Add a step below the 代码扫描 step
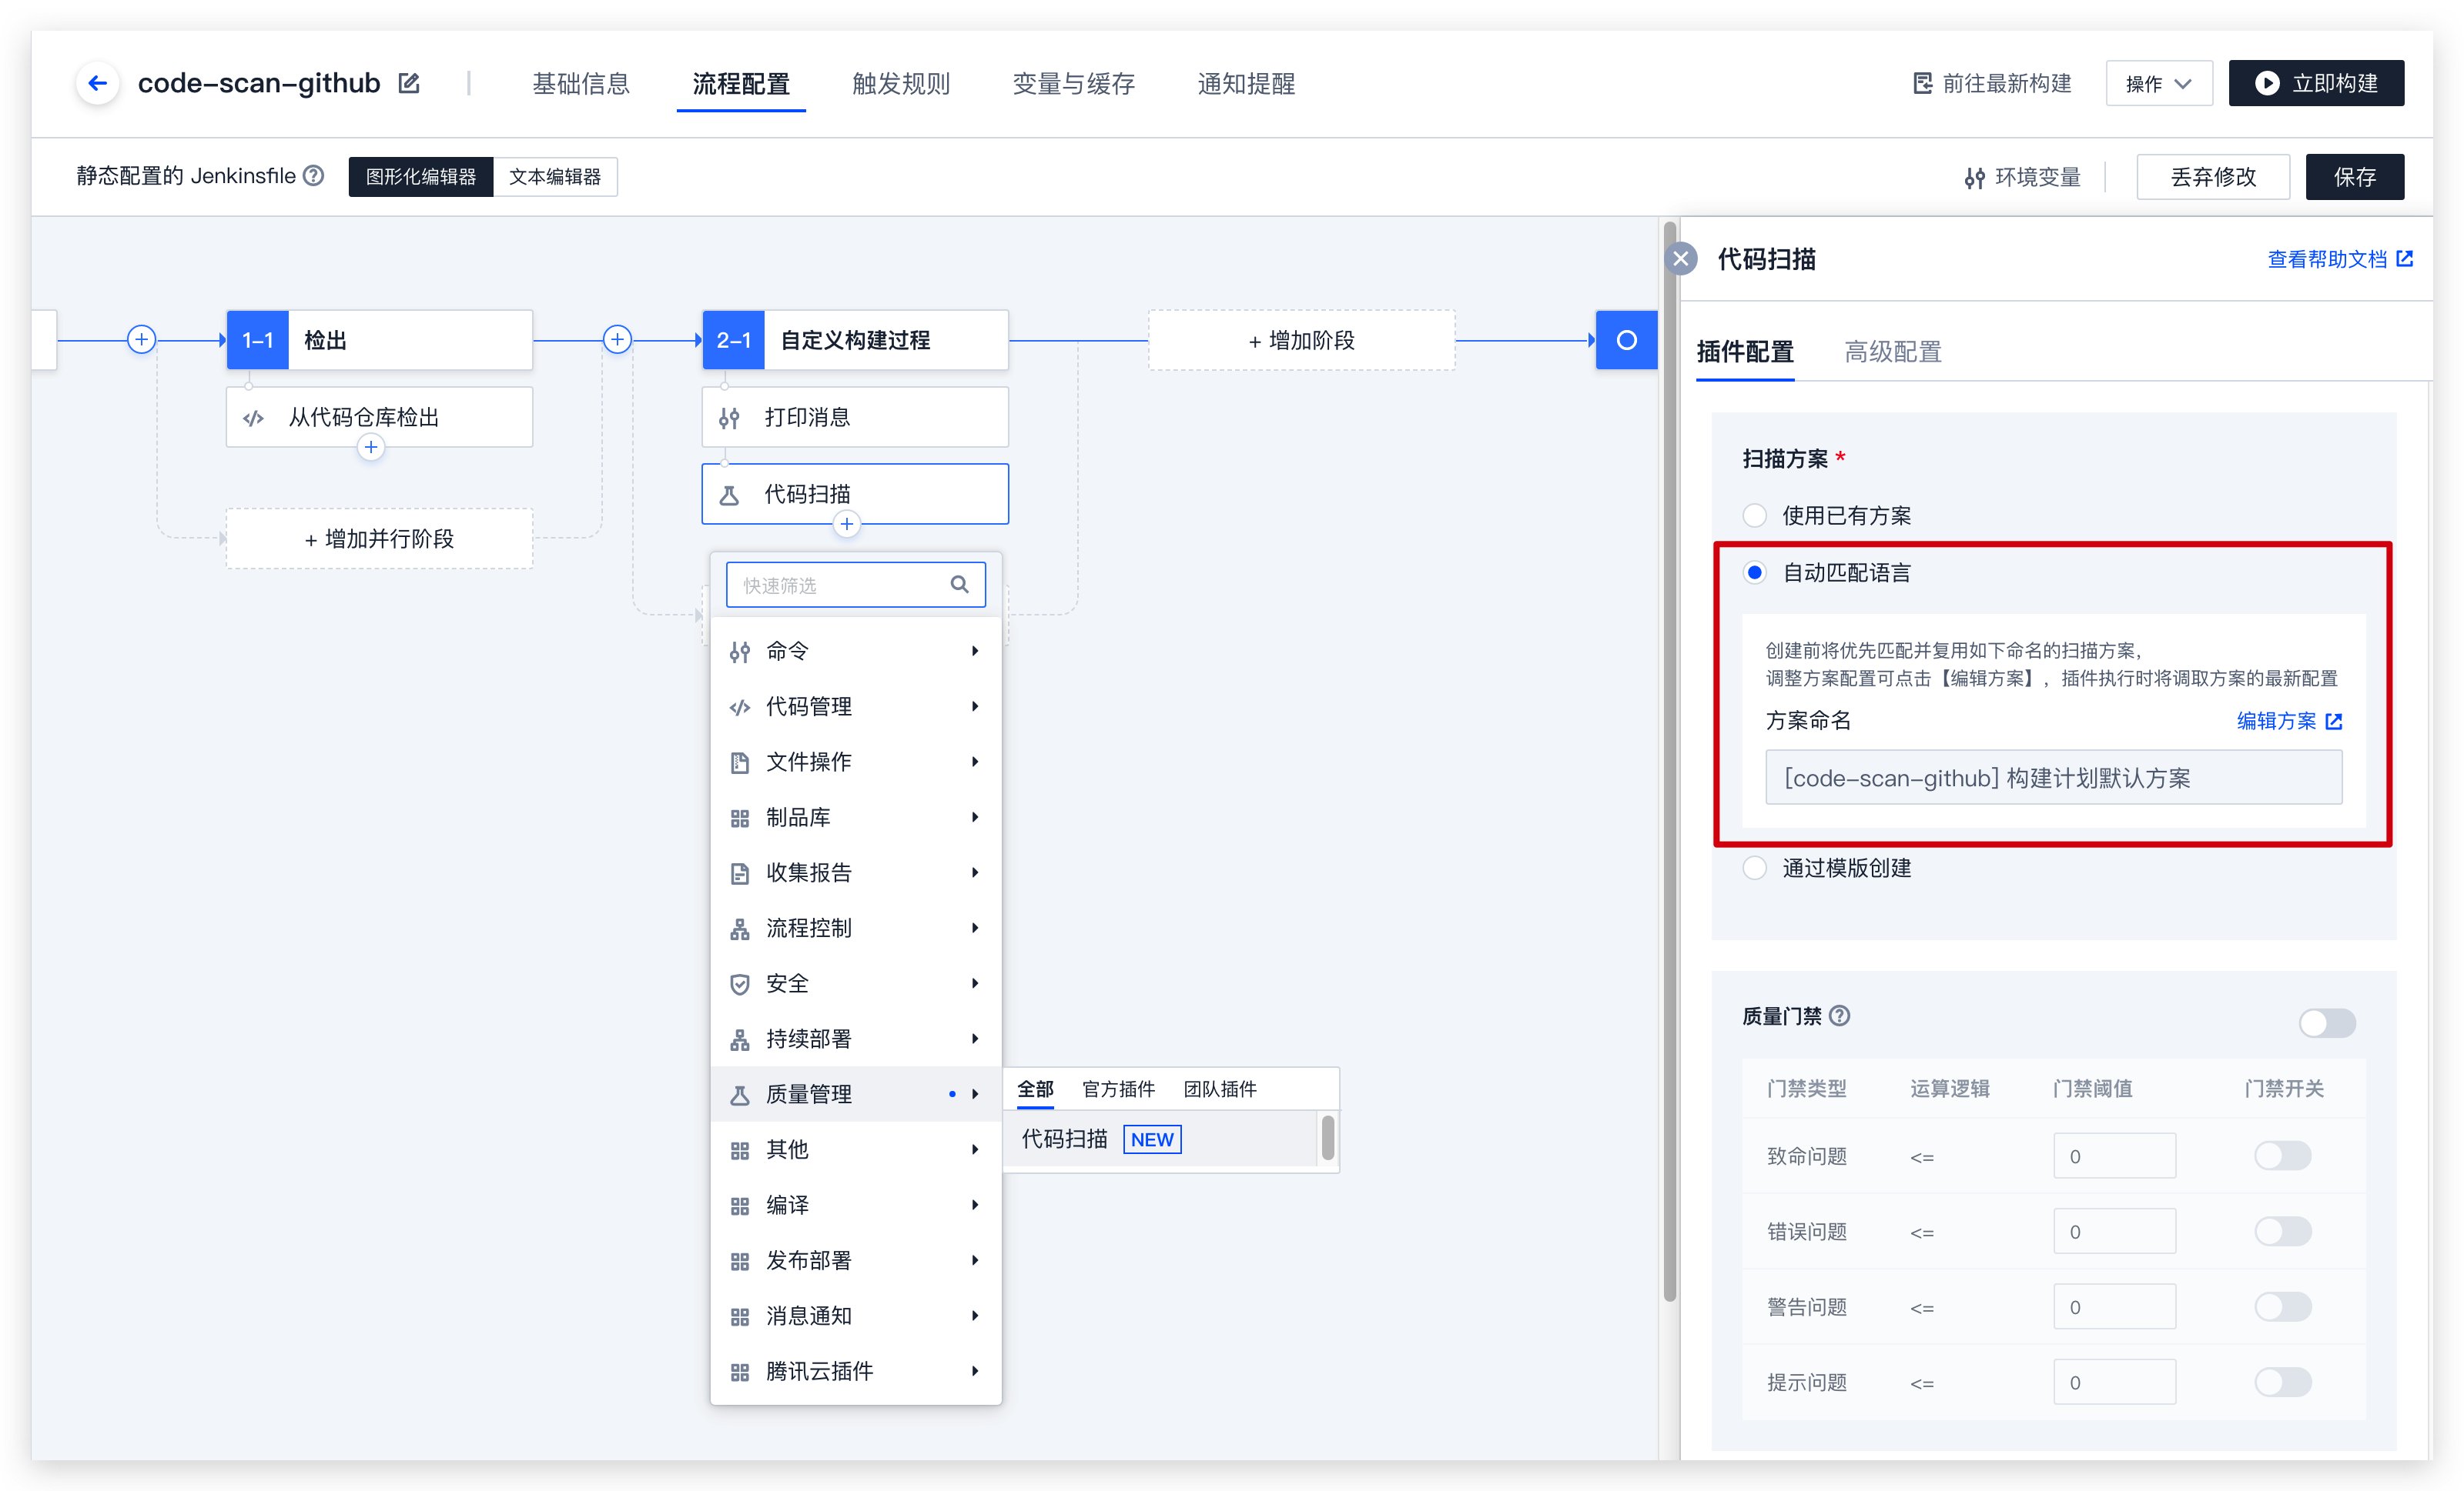Viewport: 2464px width, 1491px height. pyautogui.click(x=847, y=524)
